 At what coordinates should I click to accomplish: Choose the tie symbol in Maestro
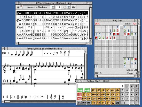pyautogui.click(x=42, y=97)
